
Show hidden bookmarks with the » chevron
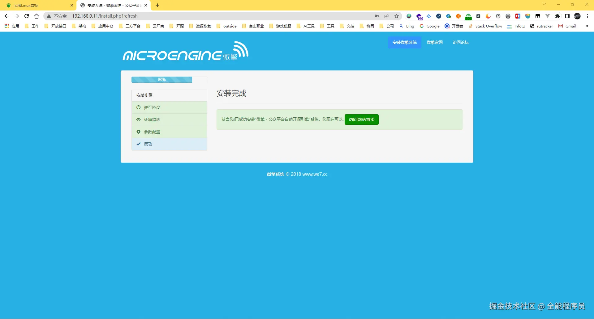point(587,26)
